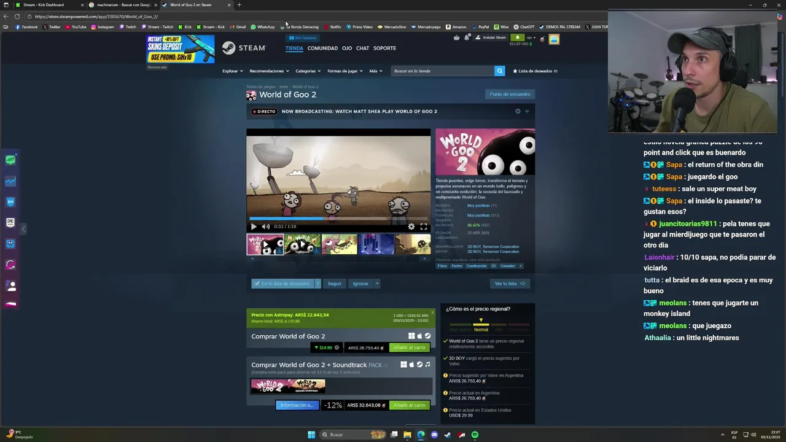786x442 pixels.
Task: Open Discord from taskbar
Action: click(x=434, y=435)
